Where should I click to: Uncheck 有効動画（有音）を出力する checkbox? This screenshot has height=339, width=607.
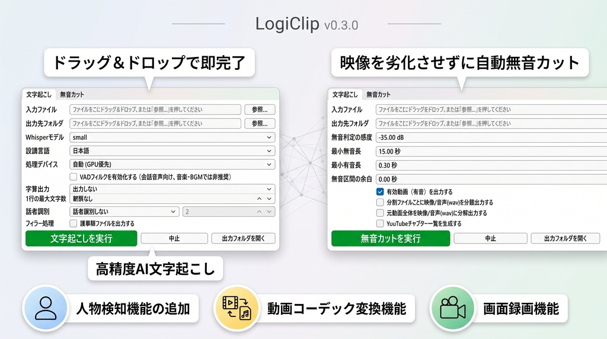[x=380, y=191]
